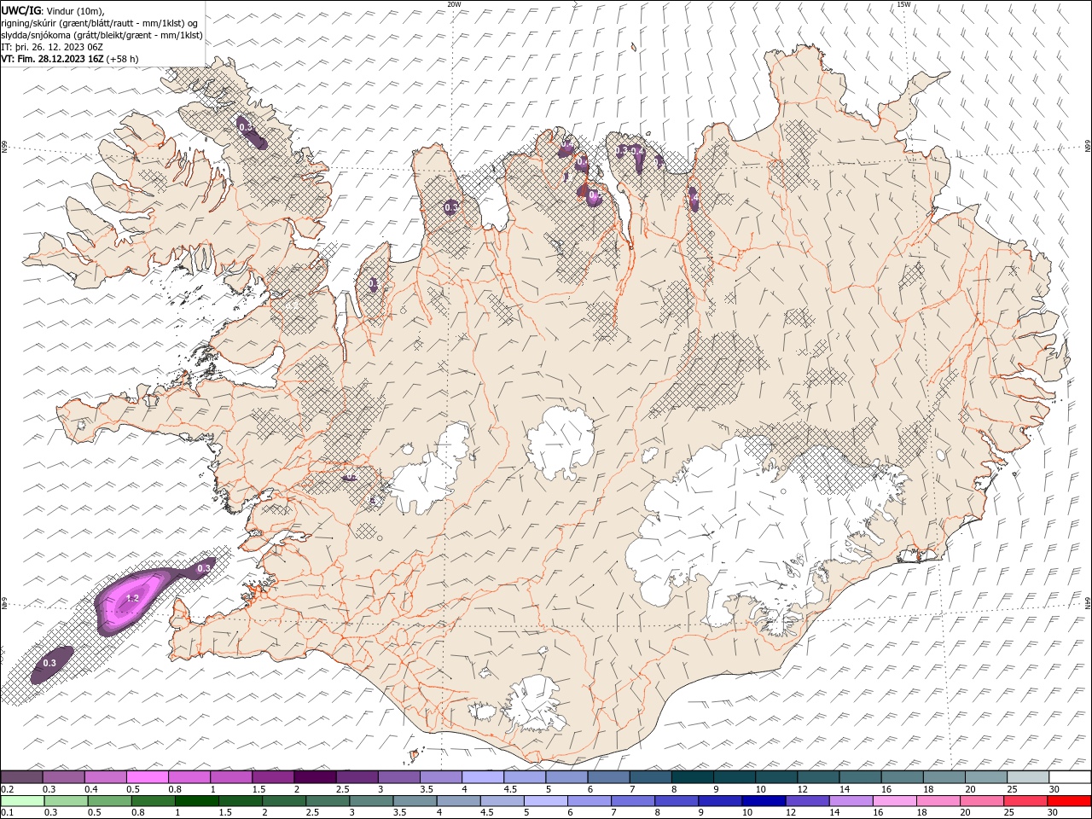Click the '0.3' label in the Westfjords purple blob
The image size is (1092, 819).
246,126
